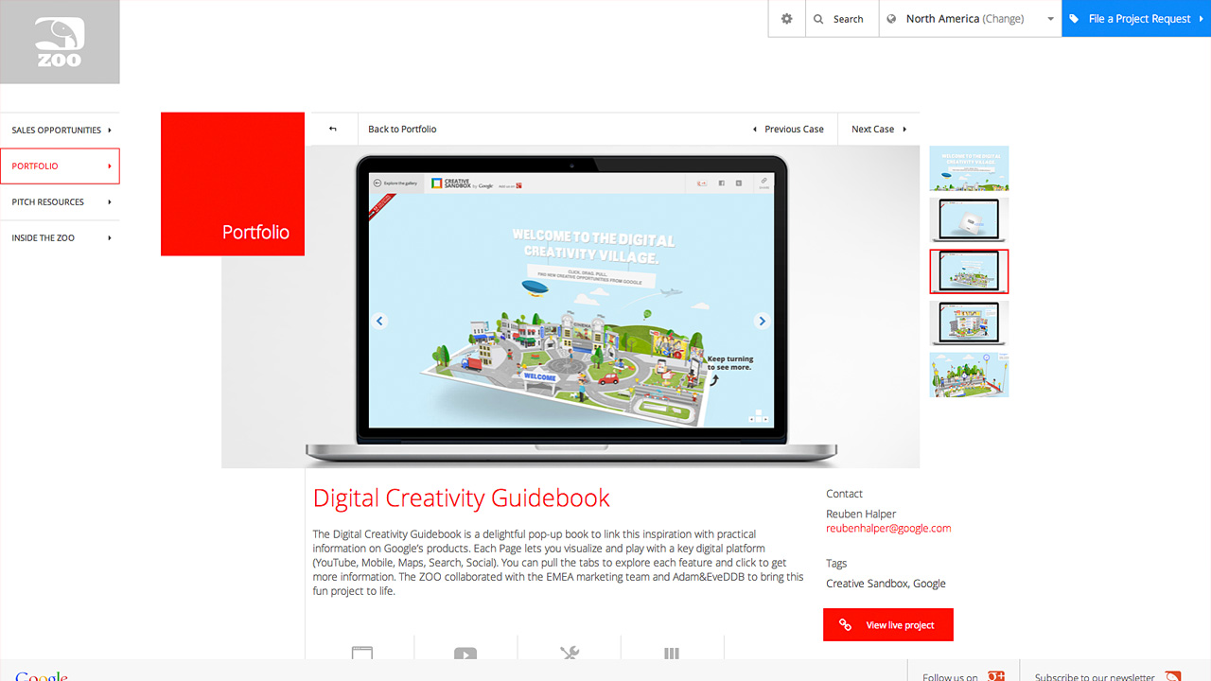Select the Portfolio sidebar menu item
1211x681 pixels.
pos(61,166)
